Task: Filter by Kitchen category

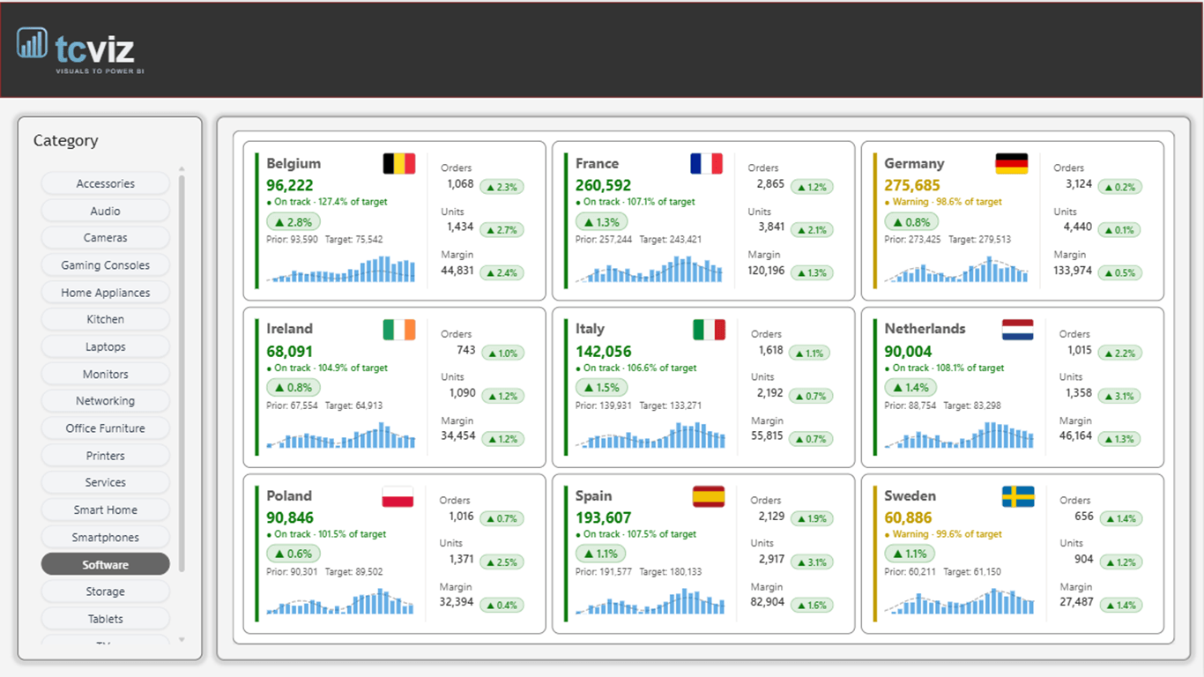Action: (106, 319)
